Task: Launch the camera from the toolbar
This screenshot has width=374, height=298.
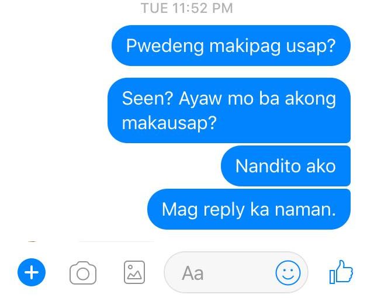Action: [83, 273]
